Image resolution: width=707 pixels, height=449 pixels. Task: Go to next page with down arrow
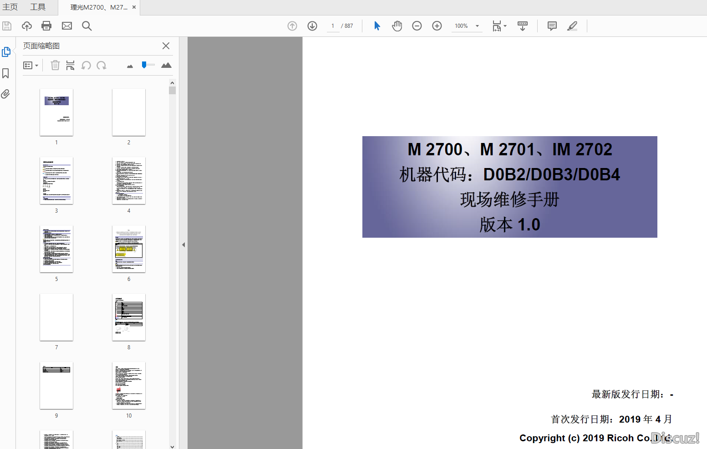click(312, 26)
